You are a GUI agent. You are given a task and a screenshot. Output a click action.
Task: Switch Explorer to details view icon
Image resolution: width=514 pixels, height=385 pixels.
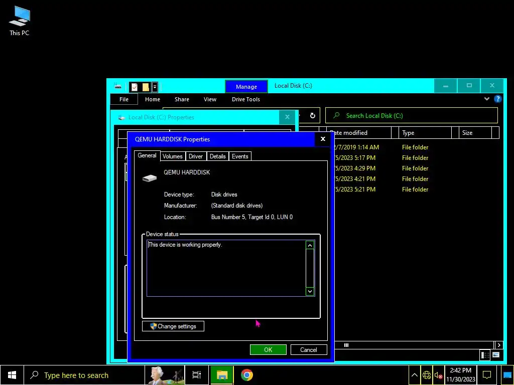click(x=485, y=355)
